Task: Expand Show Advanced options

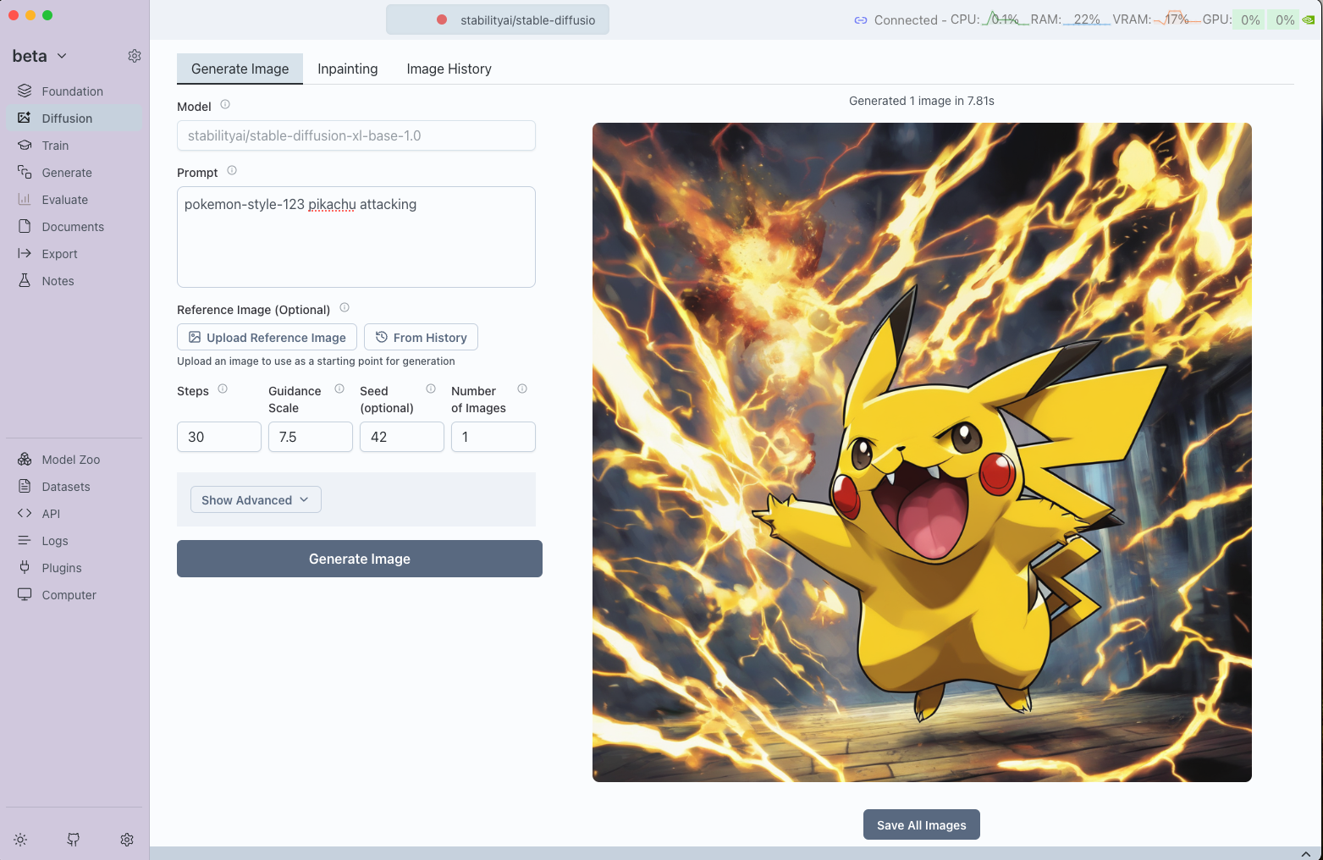Action: tap(256, 500)
